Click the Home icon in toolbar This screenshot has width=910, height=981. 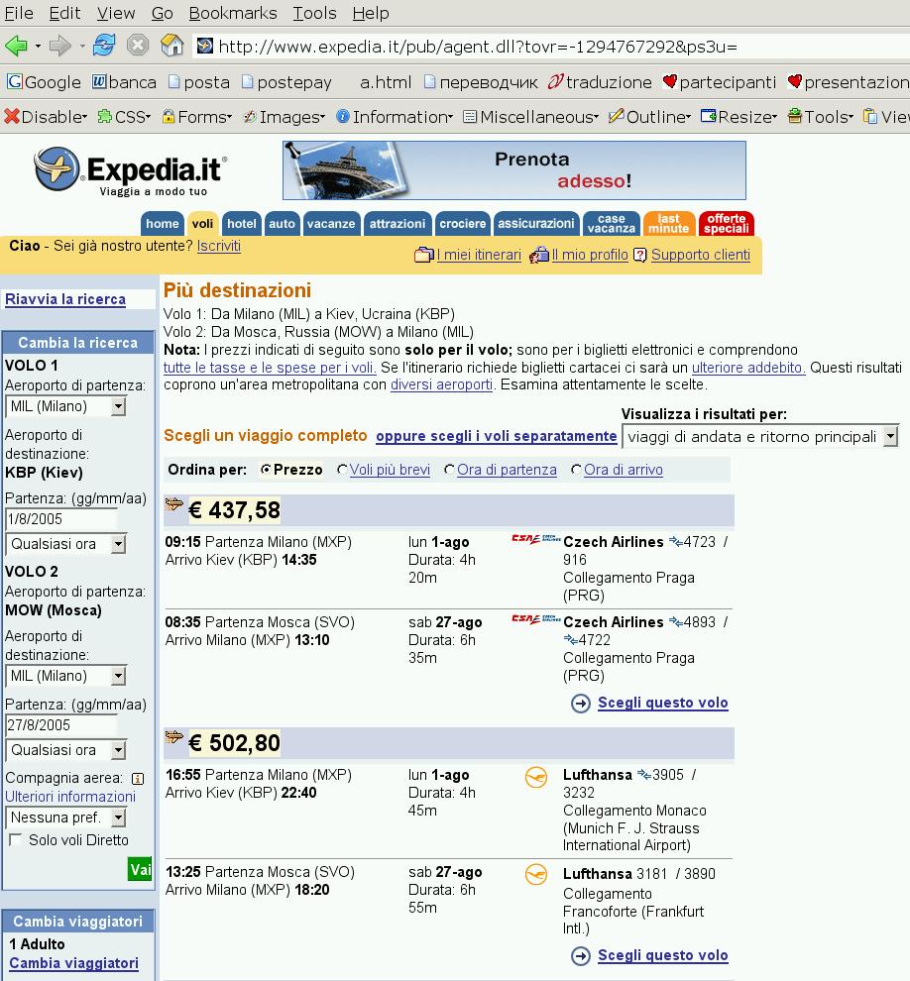171,46
